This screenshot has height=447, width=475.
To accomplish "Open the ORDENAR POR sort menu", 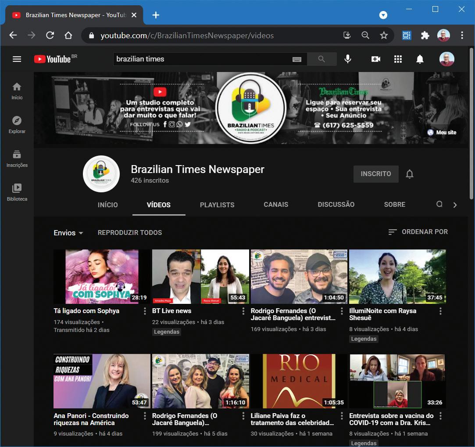I will [418, 232].
